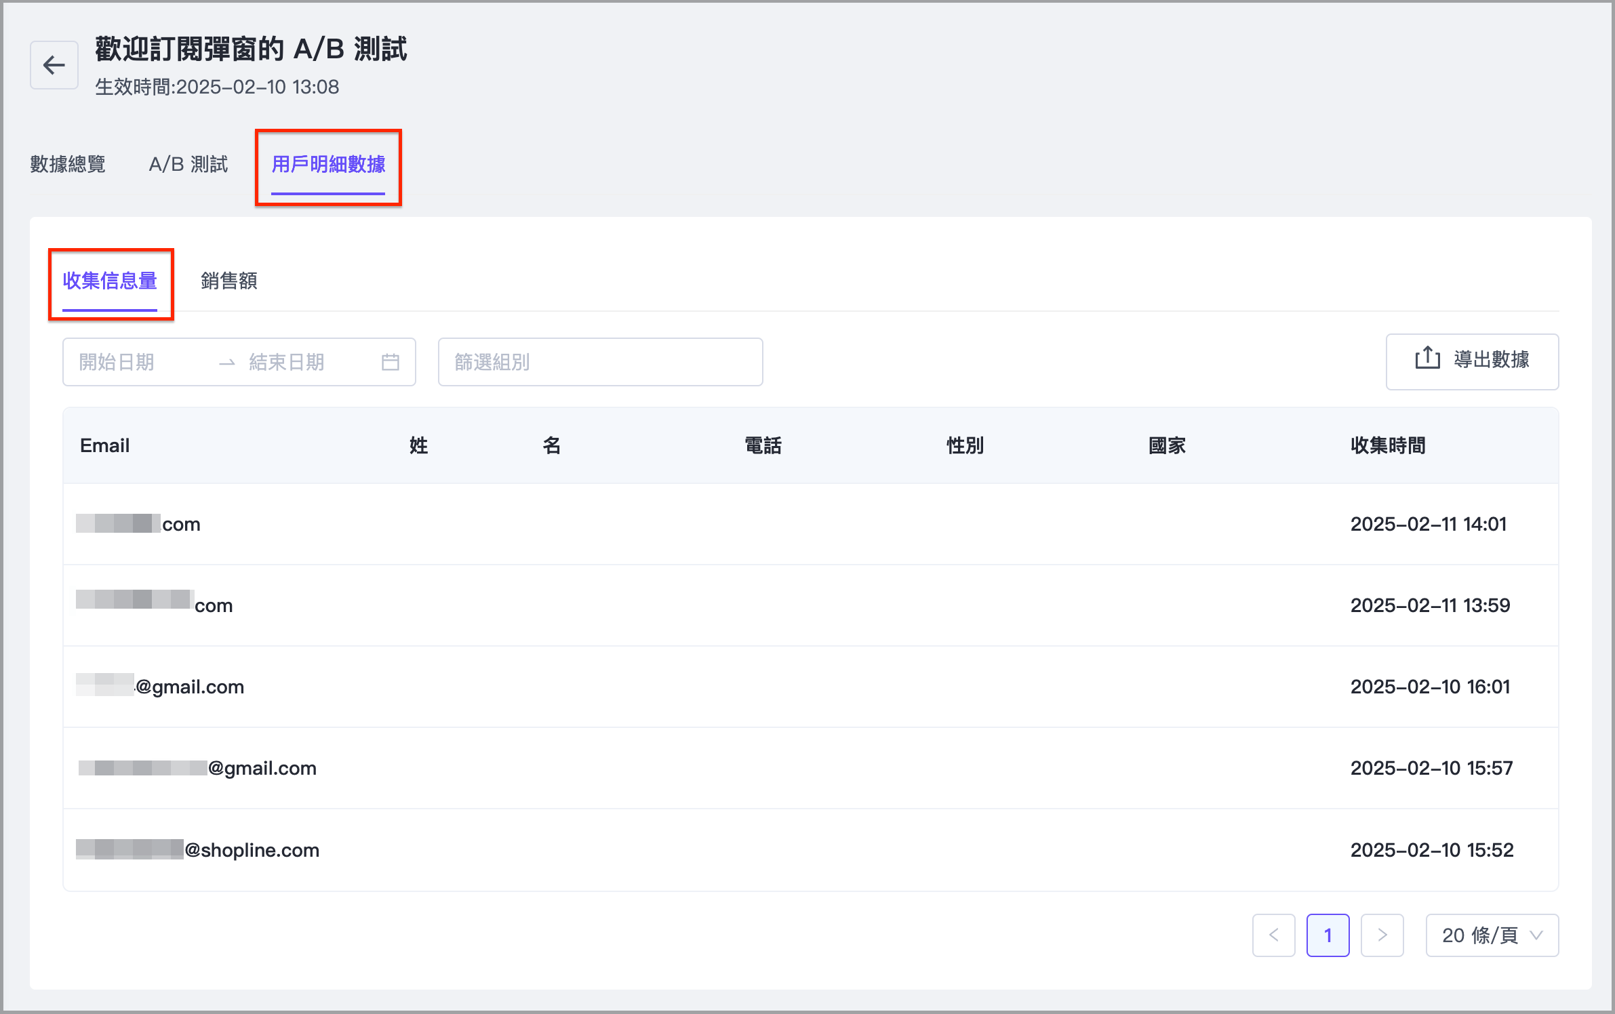Screen dimensions: 1615x1014
Task: Select the 收集信息量 sub-tab
Action: click(110, 281)
